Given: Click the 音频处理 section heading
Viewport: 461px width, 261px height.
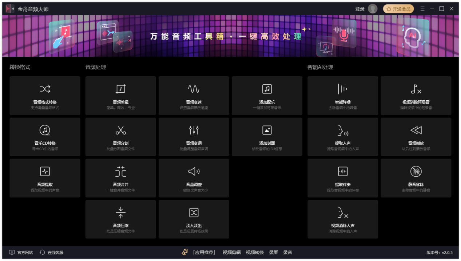Looking at the screenshot, I should 96,67.
